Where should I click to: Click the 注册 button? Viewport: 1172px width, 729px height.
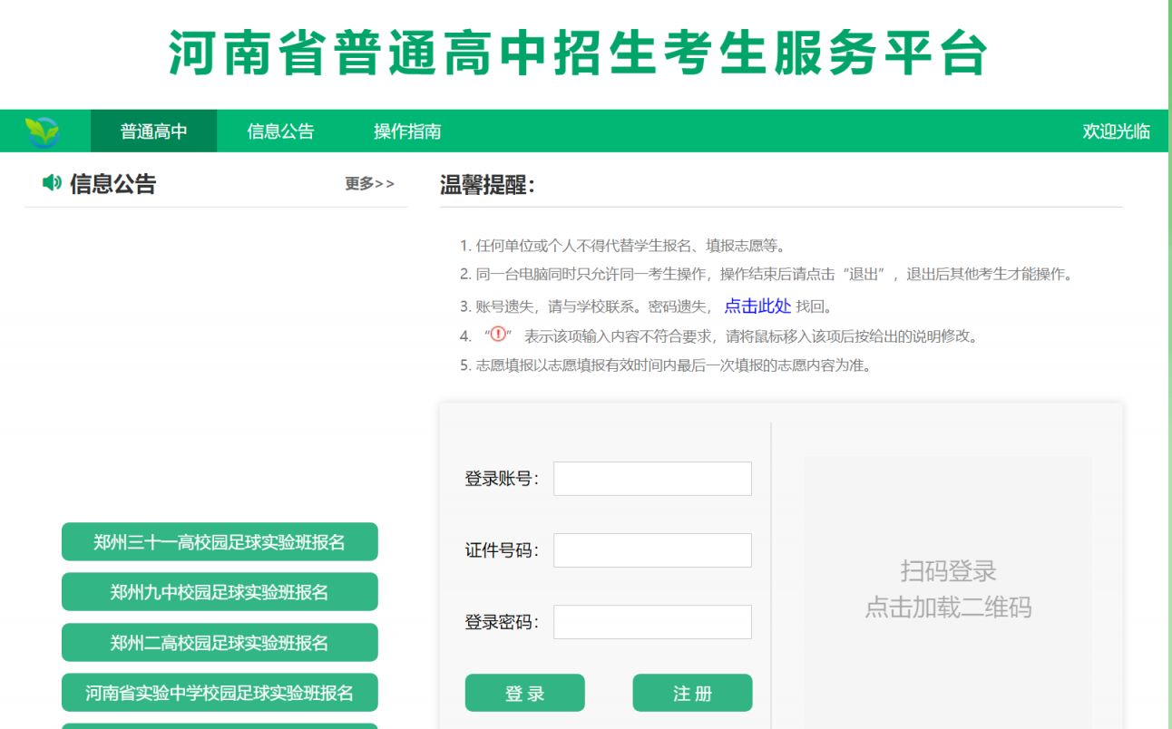pyautogui.click(x=692, y=694)
